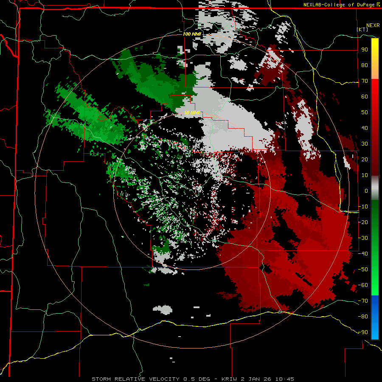Click the -80 value on the velocity scale

click(363, 317)
